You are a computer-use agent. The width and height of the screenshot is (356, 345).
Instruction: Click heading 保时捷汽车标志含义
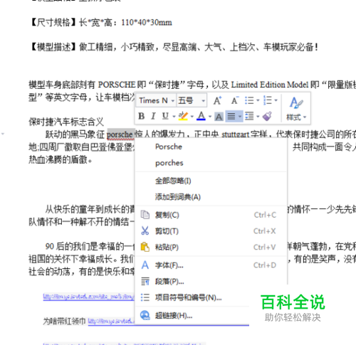pyautogui.click(x=66, y=122)
